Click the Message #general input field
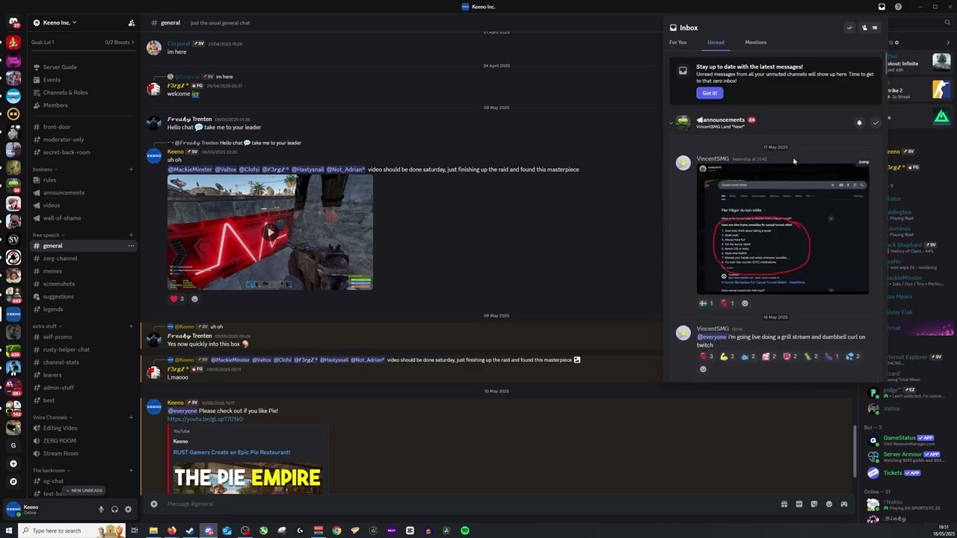 (x=464, y=504)
